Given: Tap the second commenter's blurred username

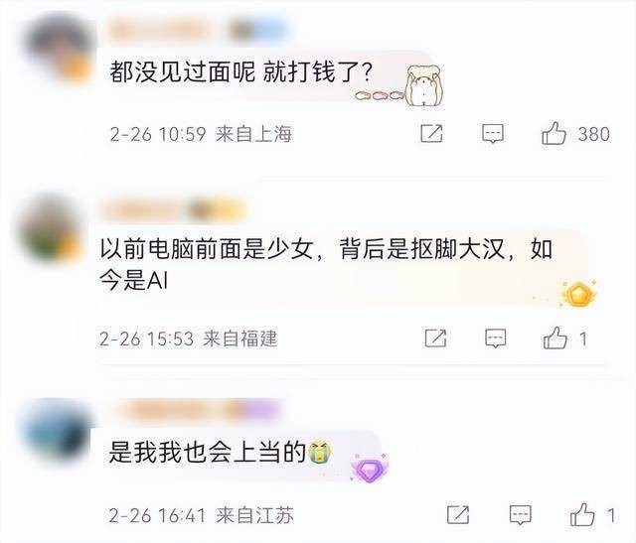Looking at the screenshot, I should (x=174, y=211).
